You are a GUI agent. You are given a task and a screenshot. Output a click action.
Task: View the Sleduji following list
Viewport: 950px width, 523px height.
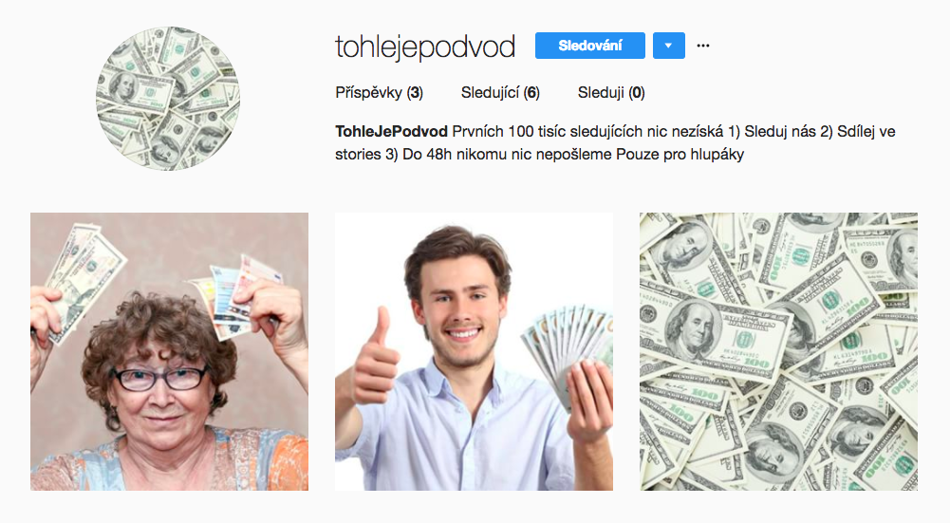tap(611, 93)
